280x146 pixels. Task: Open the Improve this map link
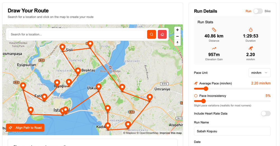[x=171, y=133]
